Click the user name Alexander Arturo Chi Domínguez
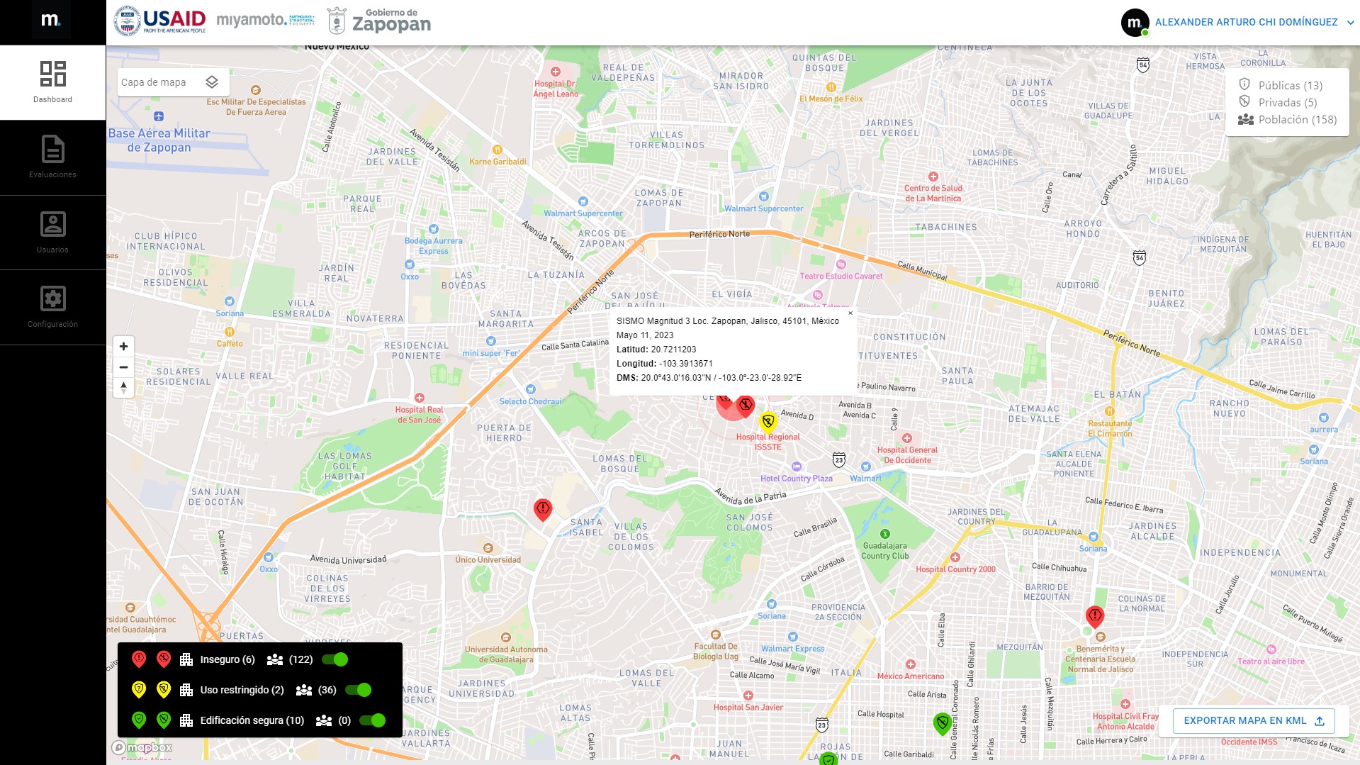This screenshot has height=765, width=1360. pos(1246,22)
